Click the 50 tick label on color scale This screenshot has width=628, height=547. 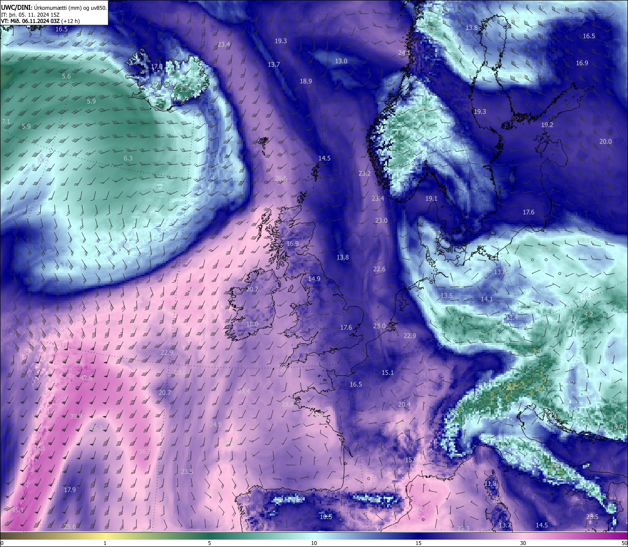click(x=624, y=543)
